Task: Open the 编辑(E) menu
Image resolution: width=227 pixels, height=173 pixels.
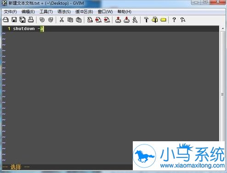Action: pos(28,12)
